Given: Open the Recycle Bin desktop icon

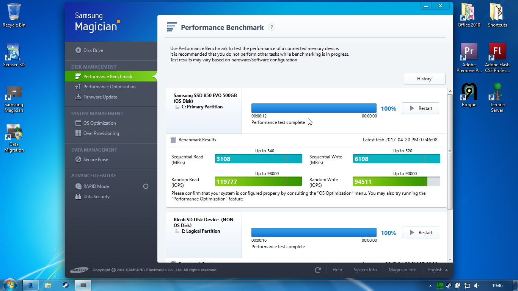Looking at the screenshot, I should point(14,16).
